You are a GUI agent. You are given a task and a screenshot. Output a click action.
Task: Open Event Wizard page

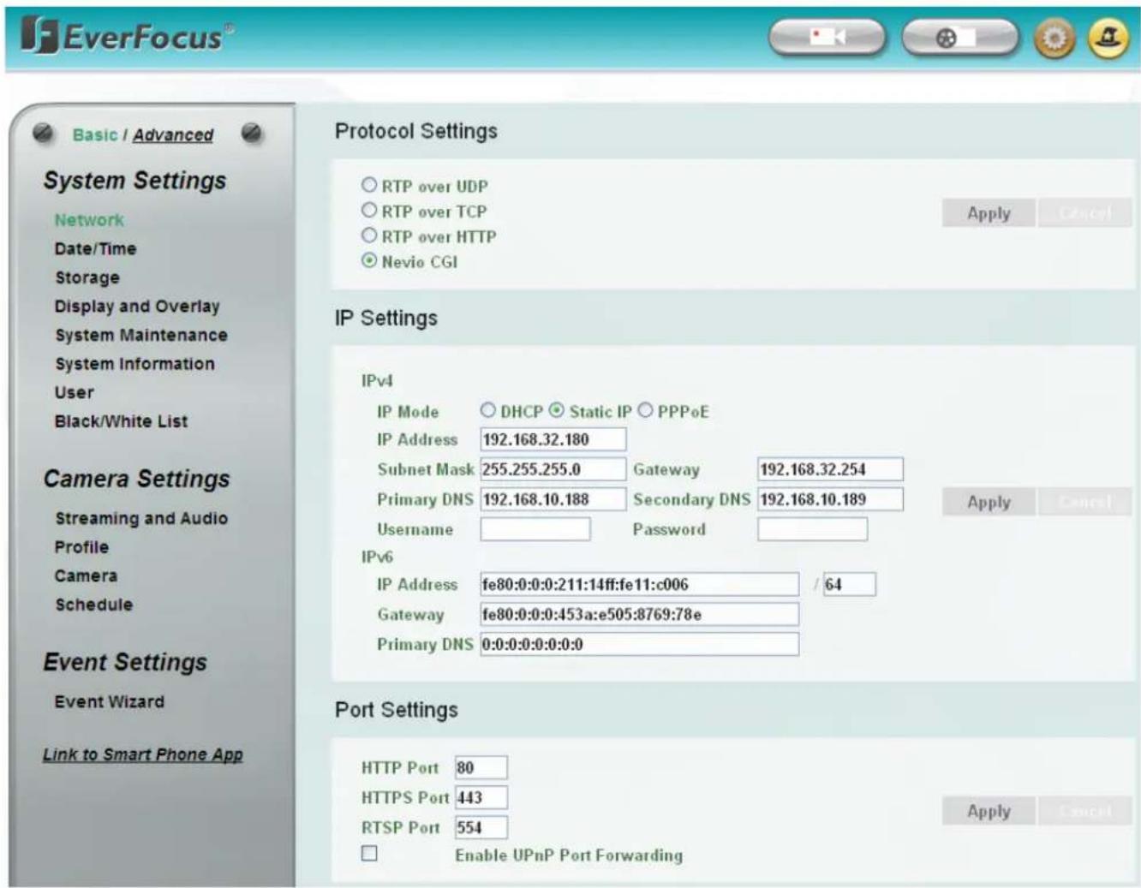[109, 701]
